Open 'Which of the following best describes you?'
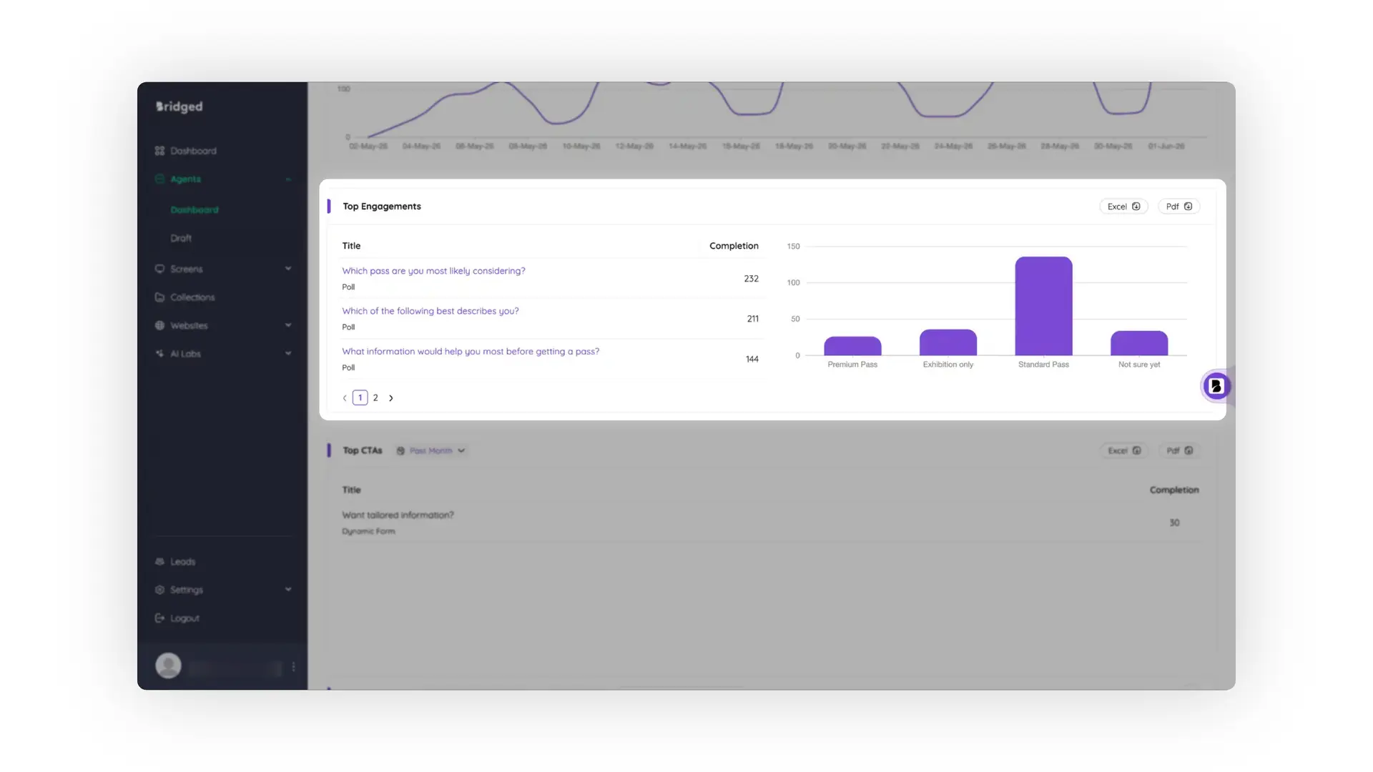This screenshot has width=1373, height=772. pyautogui.click(x=430, y=311)
